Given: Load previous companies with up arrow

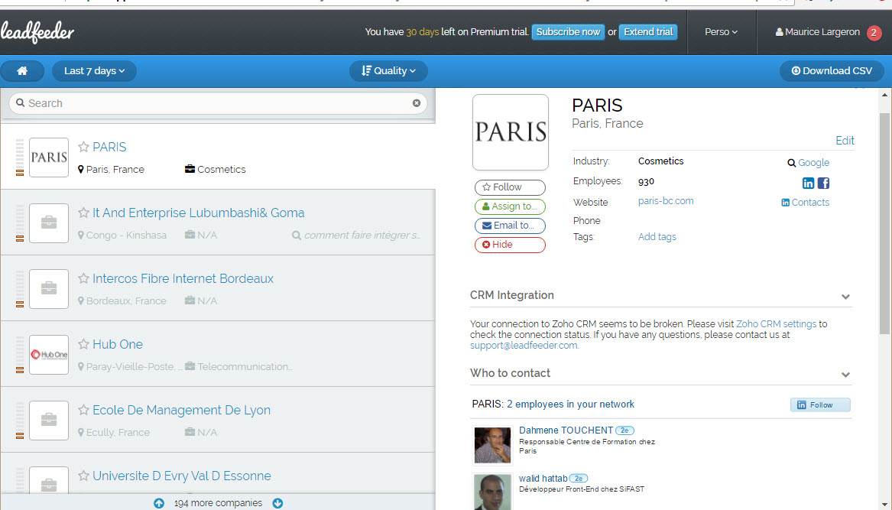Looking at the screenshot, I should pyautogui.click(x=159, y=503).
